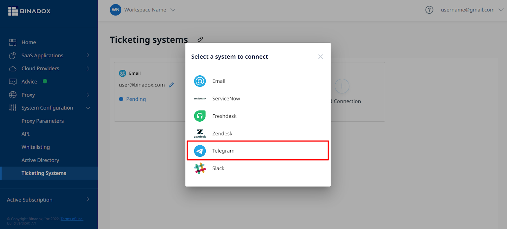Click the Advice chat icon
The width and height of the screenshot is (507, 229).
tap(13, 82)
